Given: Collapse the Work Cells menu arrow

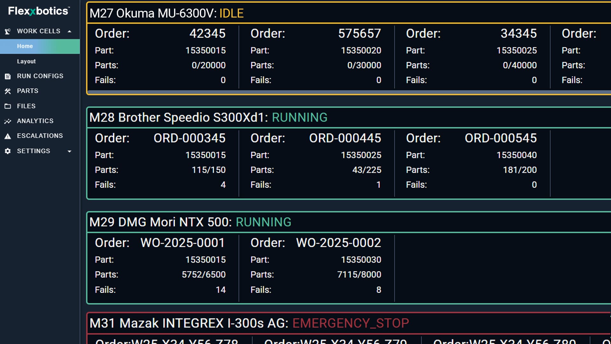Looking at the screenshot, I should tap(69, 31).
